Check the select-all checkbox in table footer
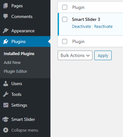This screenshot has height=137, width=123. click(x=65, y=41)
